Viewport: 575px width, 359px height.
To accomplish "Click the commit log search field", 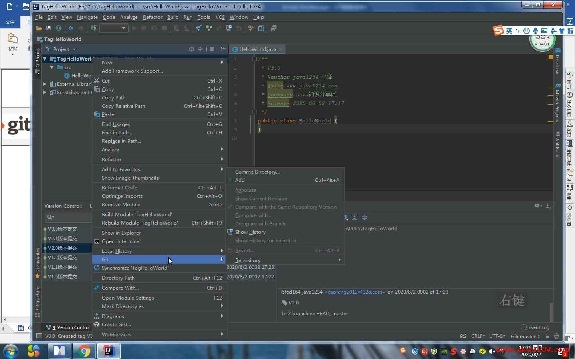I will [69, 217].
